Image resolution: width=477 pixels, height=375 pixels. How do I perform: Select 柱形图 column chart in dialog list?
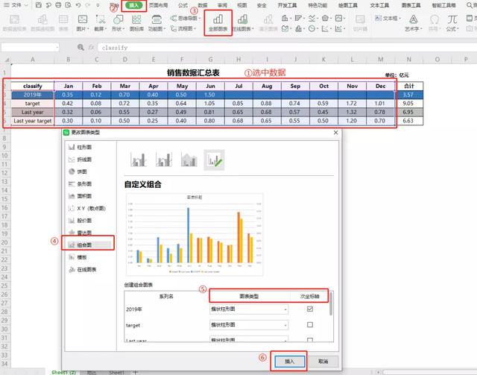[80, 147]
